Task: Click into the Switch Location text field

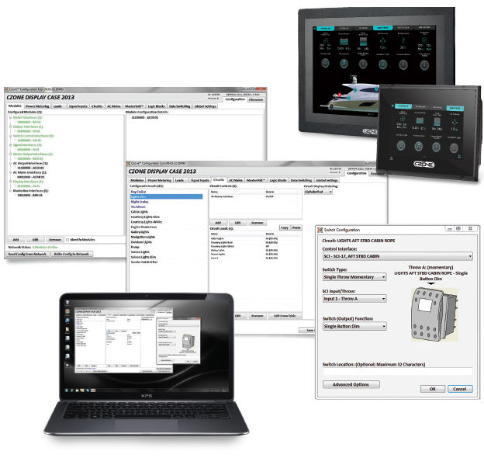Action: pos(398,372)
